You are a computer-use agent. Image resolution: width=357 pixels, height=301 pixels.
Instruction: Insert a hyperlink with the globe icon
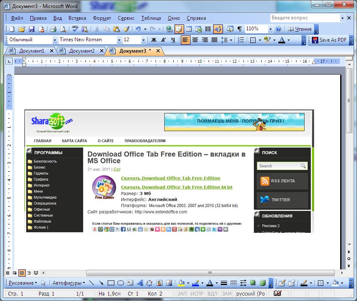169,29
